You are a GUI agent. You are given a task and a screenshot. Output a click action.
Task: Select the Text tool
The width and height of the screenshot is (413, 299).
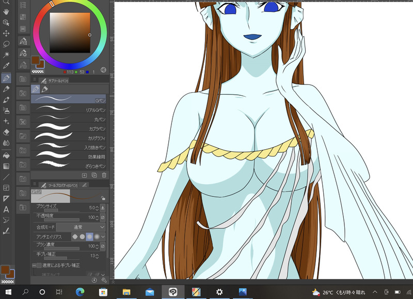[6, 209]
